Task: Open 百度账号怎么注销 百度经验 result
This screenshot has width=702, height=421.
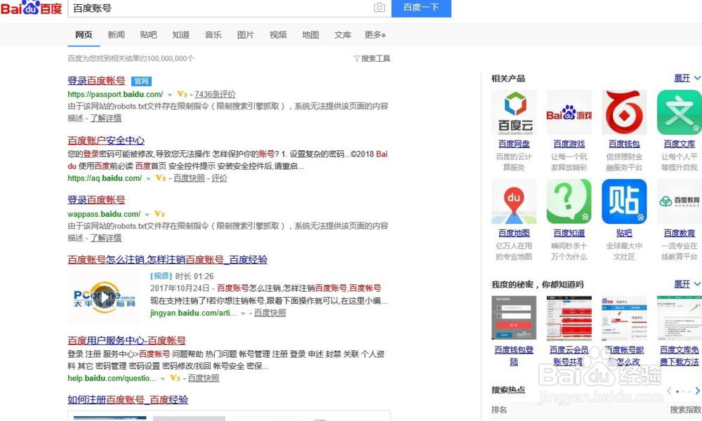Action: [168, 260]
